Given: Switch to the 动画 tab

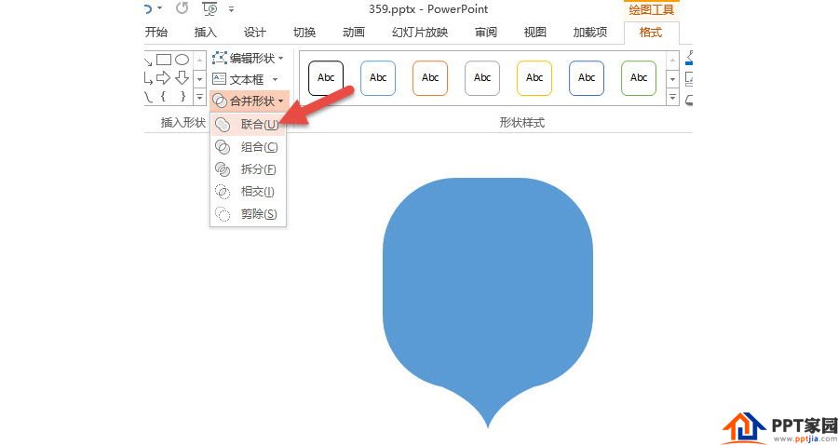Looking at the screenshot, I should point(354,32).
